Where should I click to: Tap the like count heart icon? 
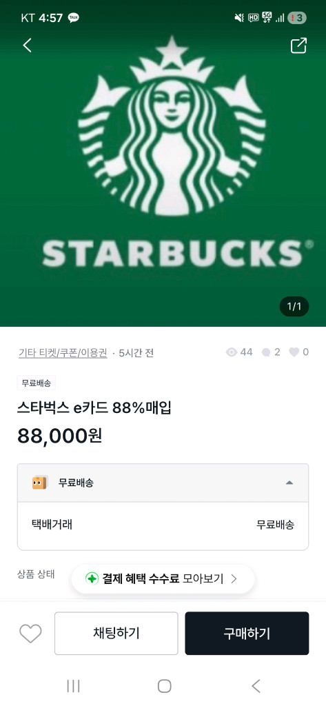(294, 352)
